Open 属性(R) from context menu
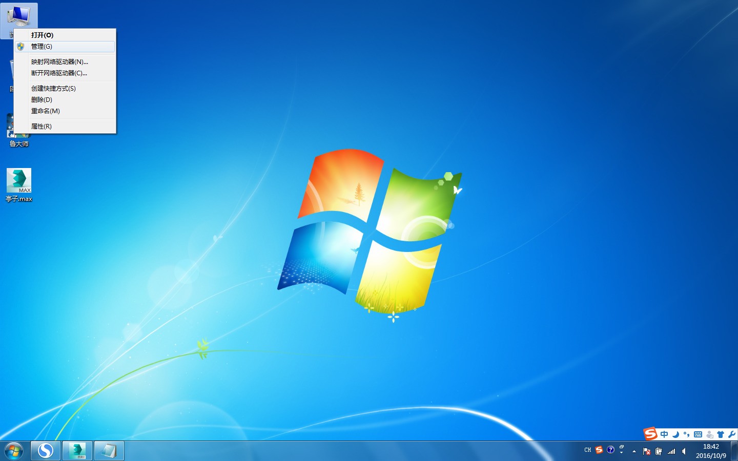 65,127
